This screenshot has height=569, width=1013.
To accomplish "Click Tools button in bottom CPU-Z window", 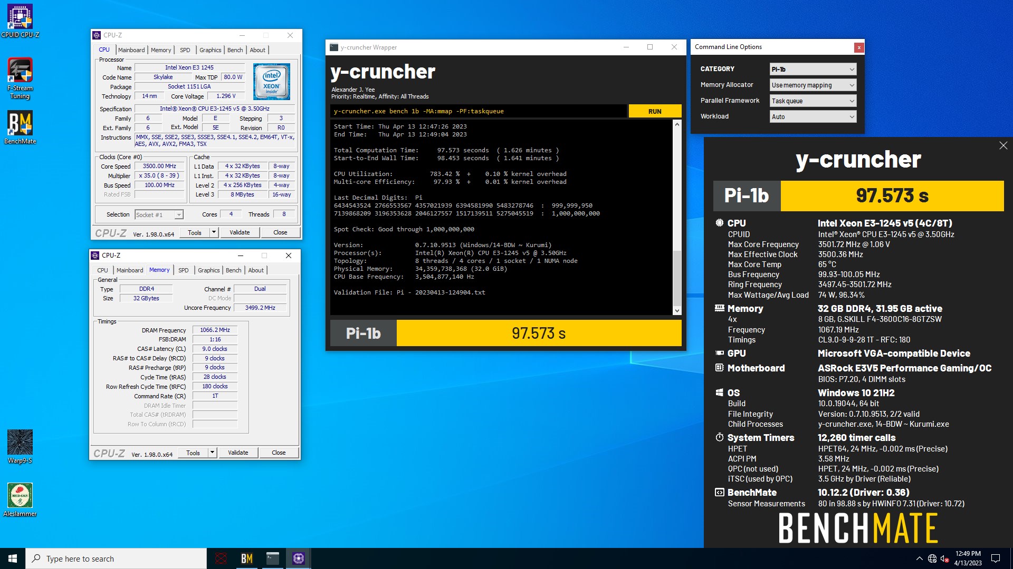I will (x=193, y=453).
